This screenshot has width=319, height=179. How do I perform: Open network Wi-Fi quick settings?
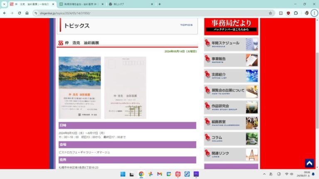point(287,174)
